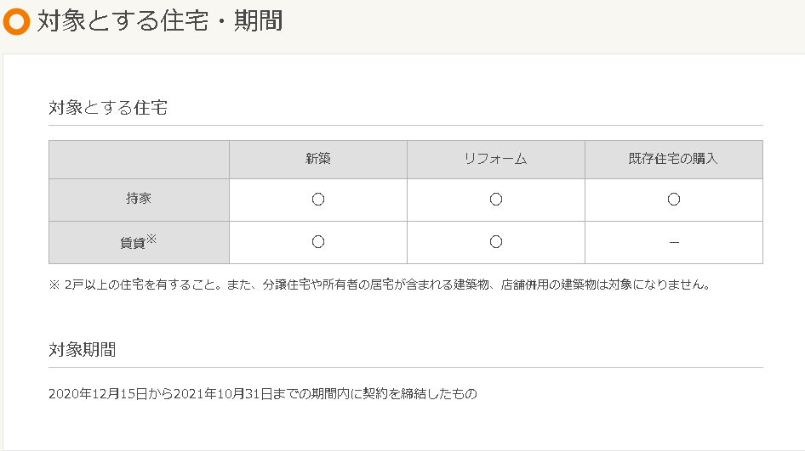Click the dash in 賃貸 既存住宅の購入 cell
This screenshot has height=451, width=805.
pyautogui.click(x=674, y=243)
